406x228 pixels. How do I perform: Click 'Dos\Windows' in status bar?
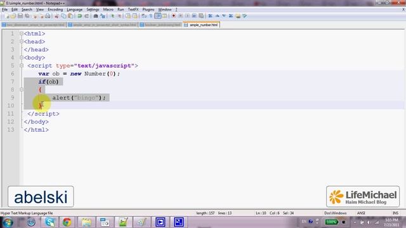336,213
